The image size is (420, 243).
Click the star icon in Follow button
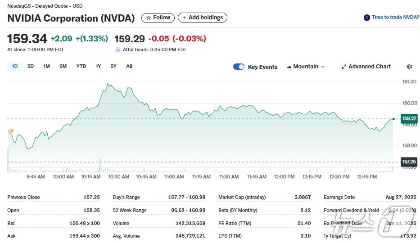149,18
